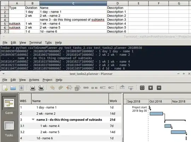Undo the last action in Planner
This screenshot has height=142, width=191.
coord(52,88)
